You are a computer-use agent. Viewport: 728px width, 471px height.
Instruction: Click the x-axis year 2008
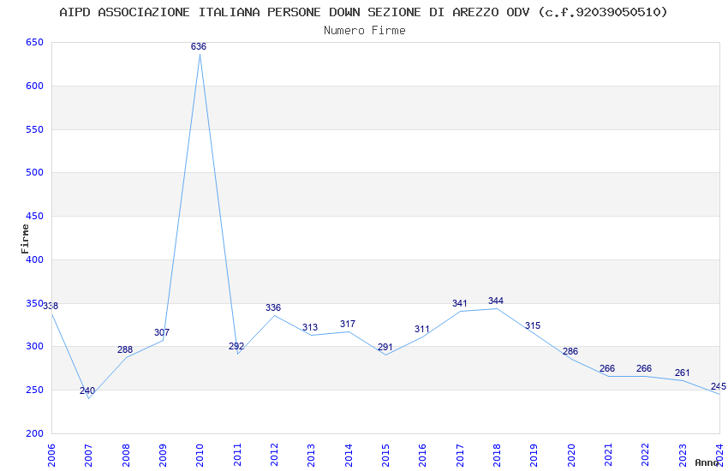[125, 455]
